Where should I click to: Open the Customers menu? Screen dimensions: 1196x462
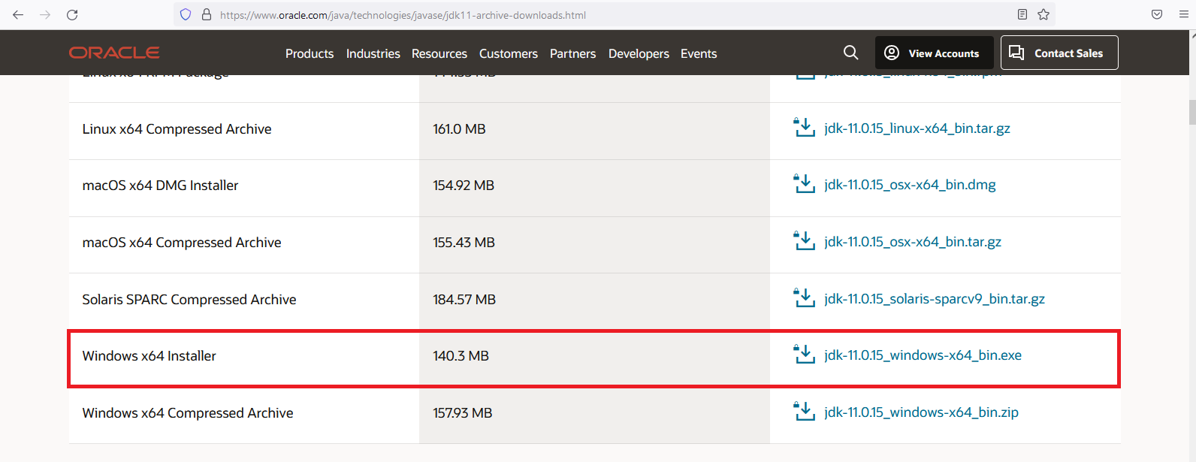coord(509,54)
